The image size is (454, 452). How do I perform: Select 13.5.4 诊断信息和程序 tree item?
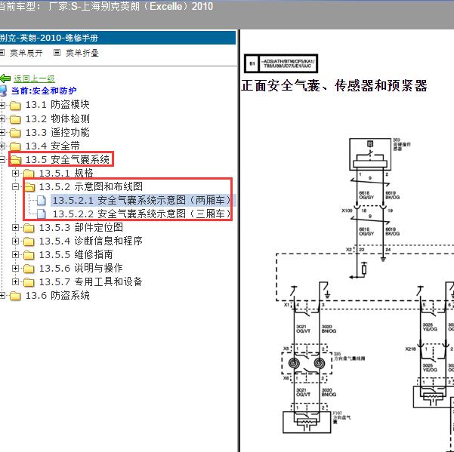tap(91, 241)
